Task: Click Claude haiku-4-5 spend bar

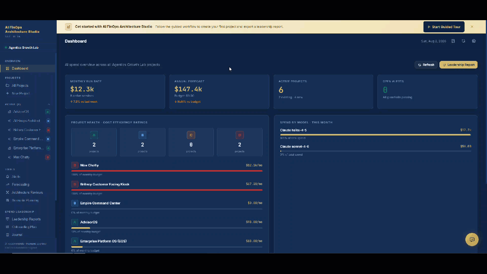Action: pos(376,135)
